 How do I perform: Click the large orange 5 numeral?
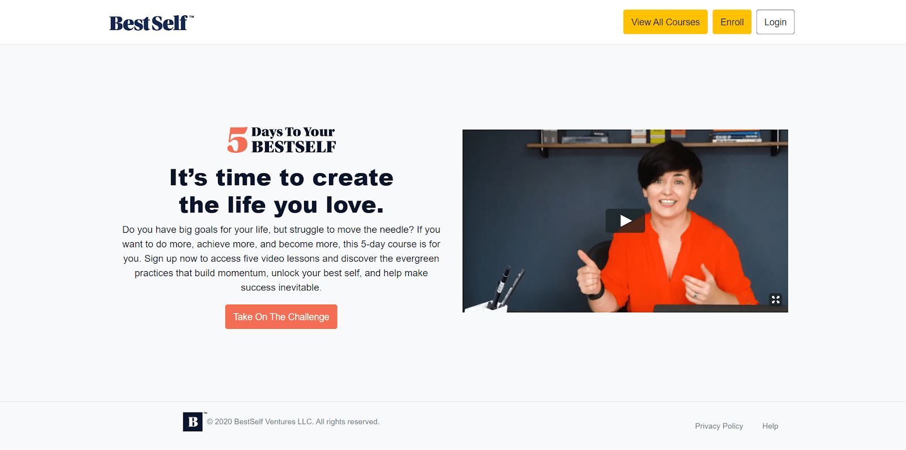pyautogui.click(x=237, y=140)
